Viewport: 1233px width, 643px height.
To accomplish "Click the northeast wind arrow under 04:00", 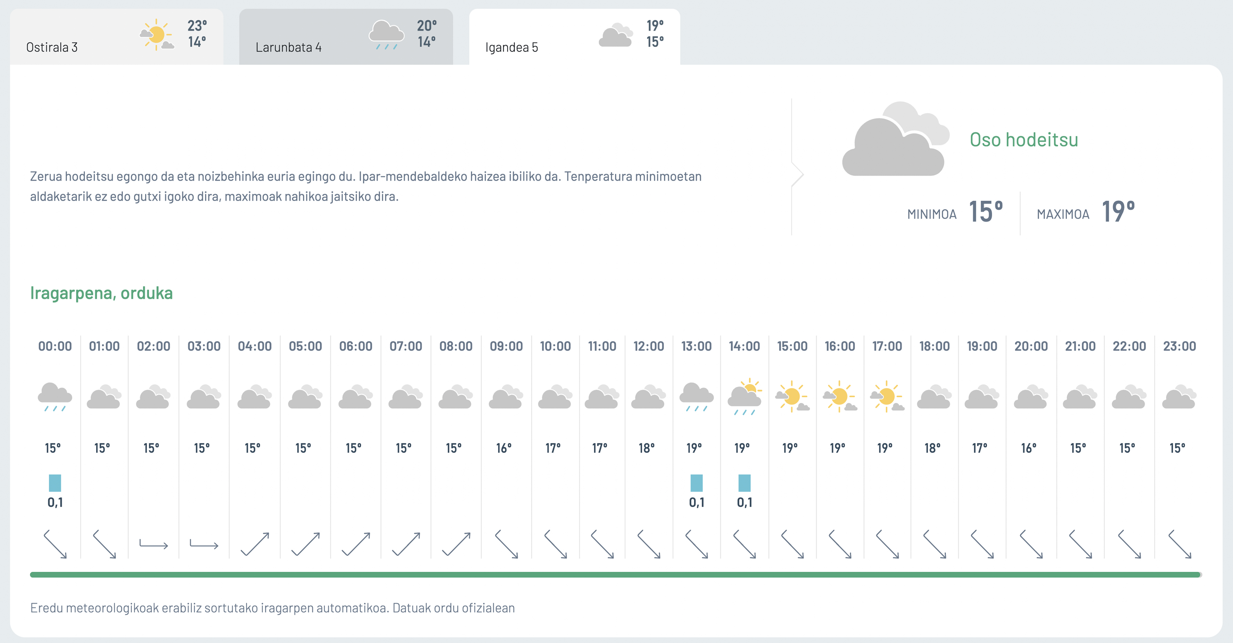I will [x=255, y=544].
